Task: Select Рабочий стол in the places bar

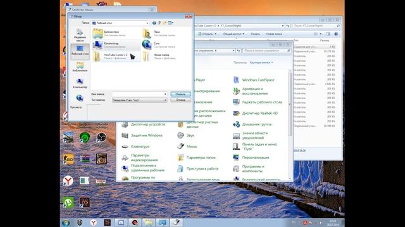Action: [80, 51]
